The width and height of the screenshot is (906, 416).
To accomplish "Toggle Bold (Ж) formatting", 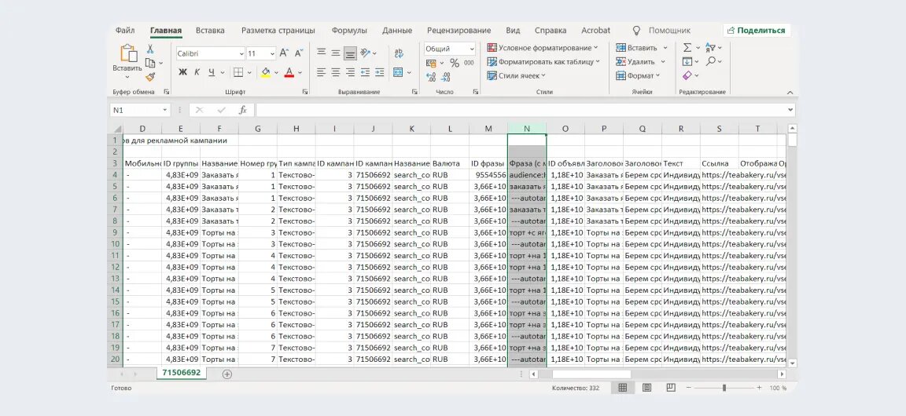I will tap(182, 72).
